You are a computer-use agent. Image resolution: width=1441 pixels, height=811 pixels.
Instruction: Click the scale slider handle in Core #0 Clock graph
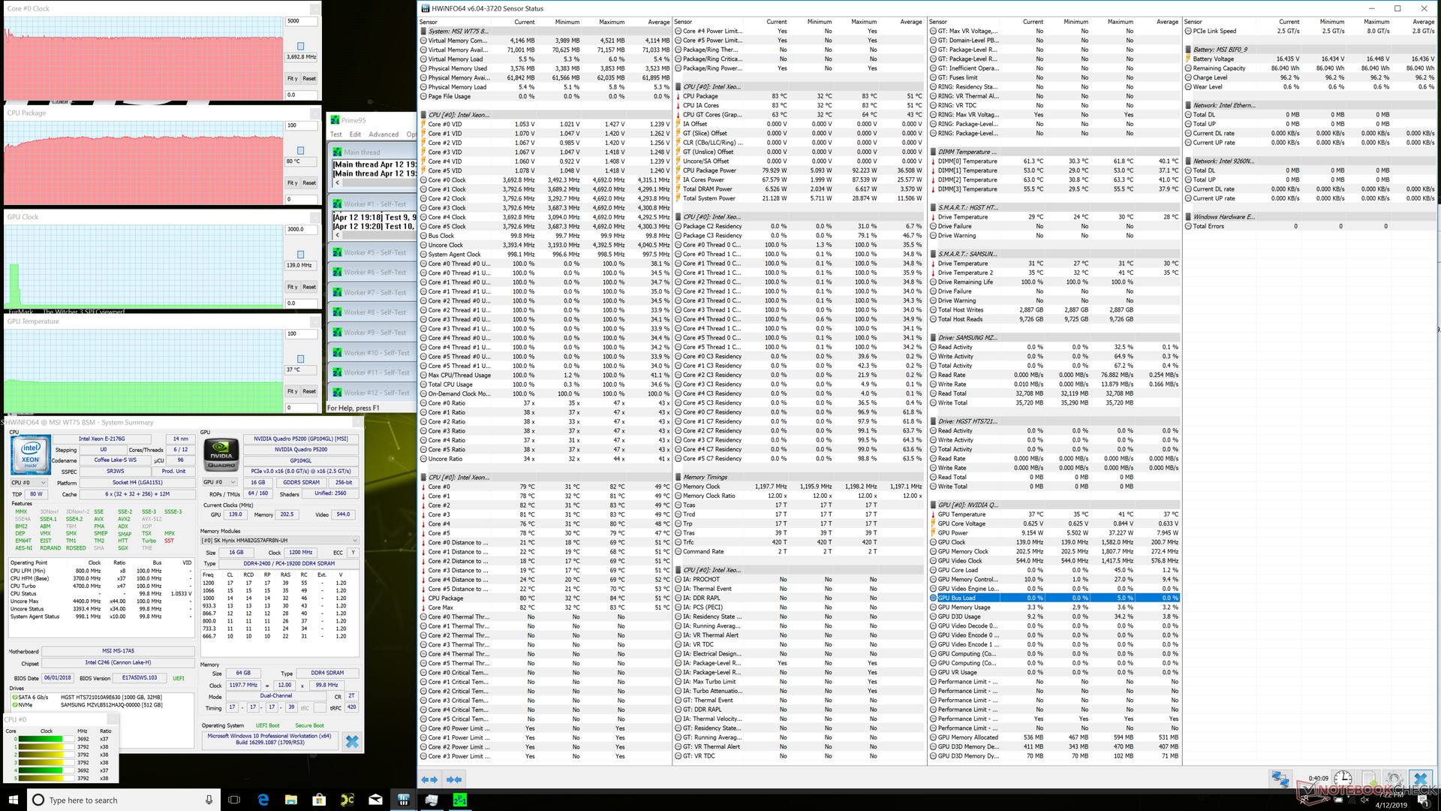[301, 46]
